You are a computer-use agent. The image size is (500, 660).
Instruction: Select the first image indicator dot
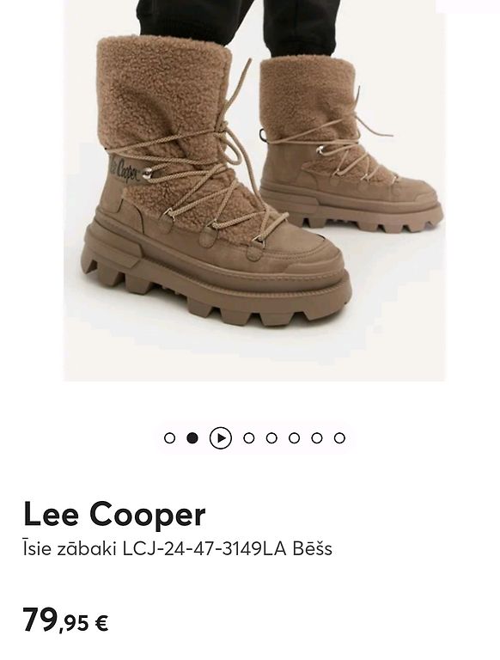[x=169, y=438]
